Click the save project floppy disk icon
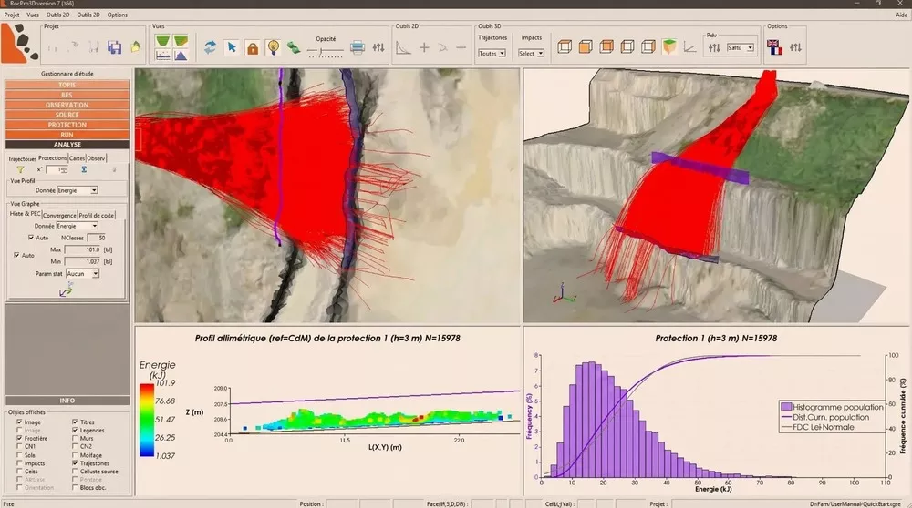The height and width of the screenshot is (508, 912). click(x=115, y=47)
